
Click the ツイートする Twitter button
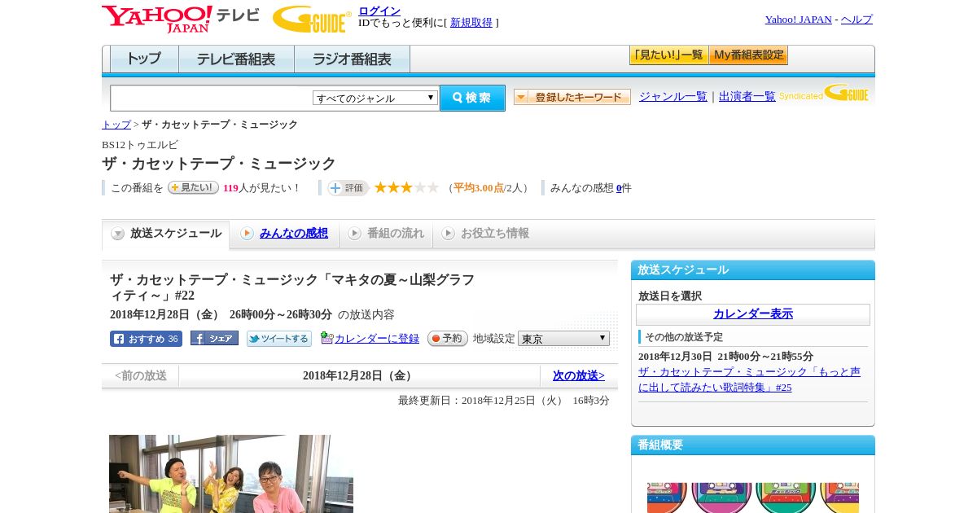(279, 339)
